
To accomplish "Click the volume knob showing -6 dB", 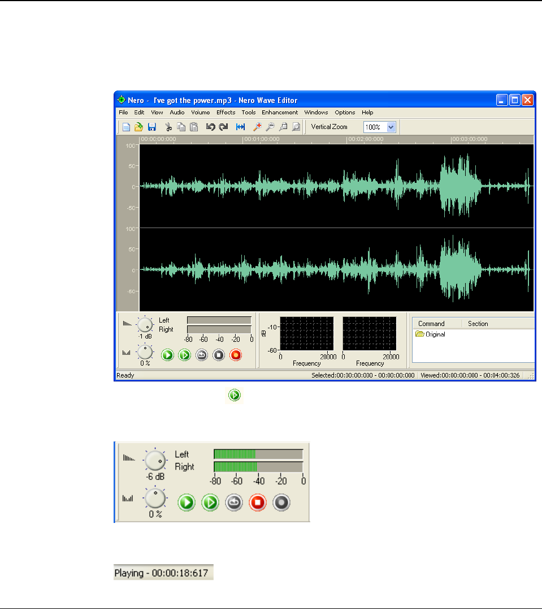I will [155, 461].
